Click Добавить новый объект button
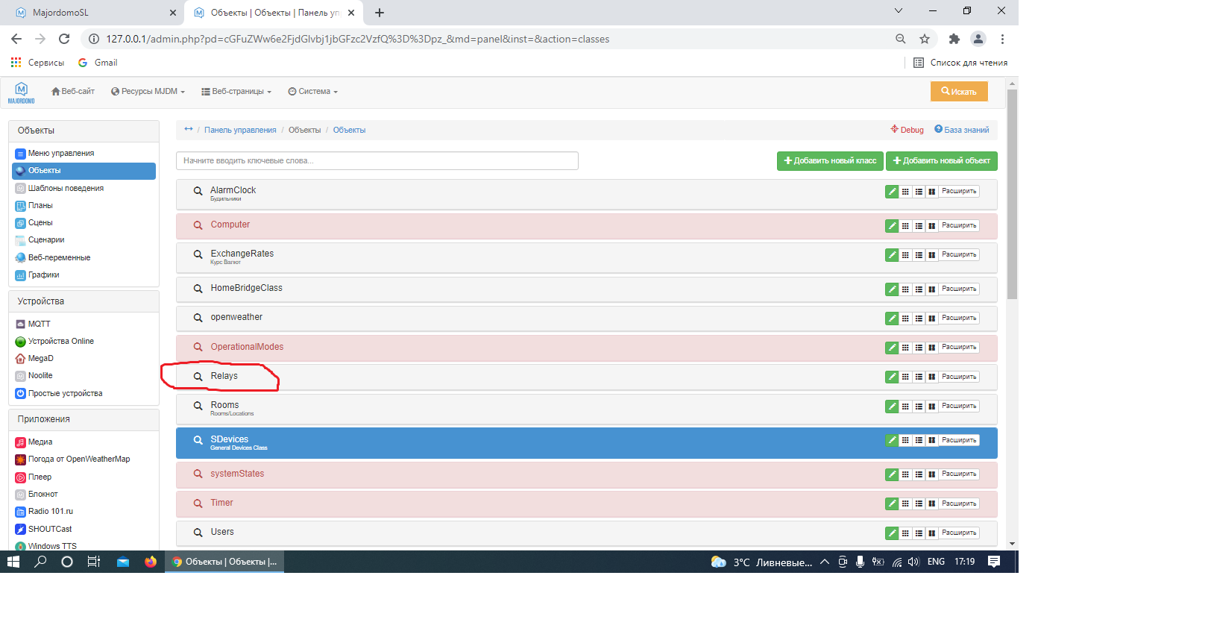The image size is (1208, 640). 941,161
